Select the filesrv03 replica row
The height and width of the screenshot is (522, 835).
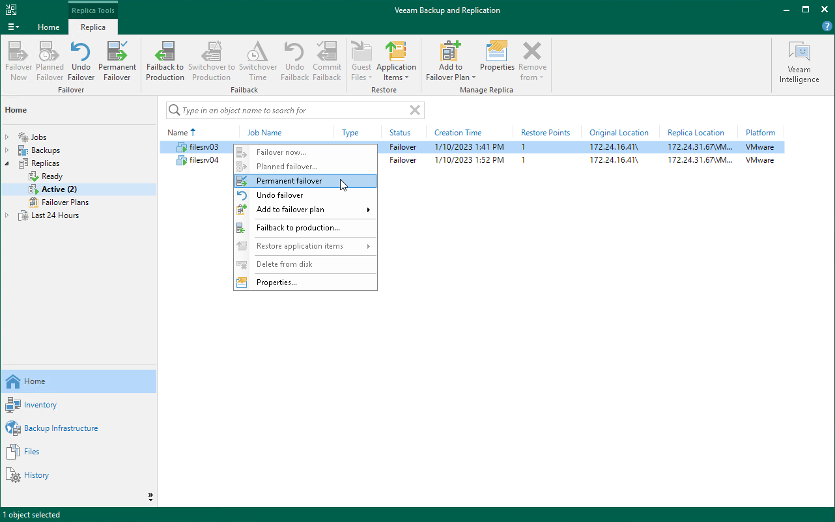(472, 147)
